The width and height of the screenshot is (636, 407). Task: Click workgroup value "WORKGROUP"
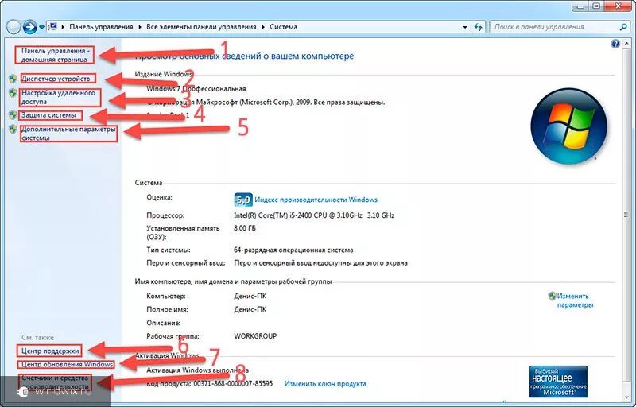(255, 336)
